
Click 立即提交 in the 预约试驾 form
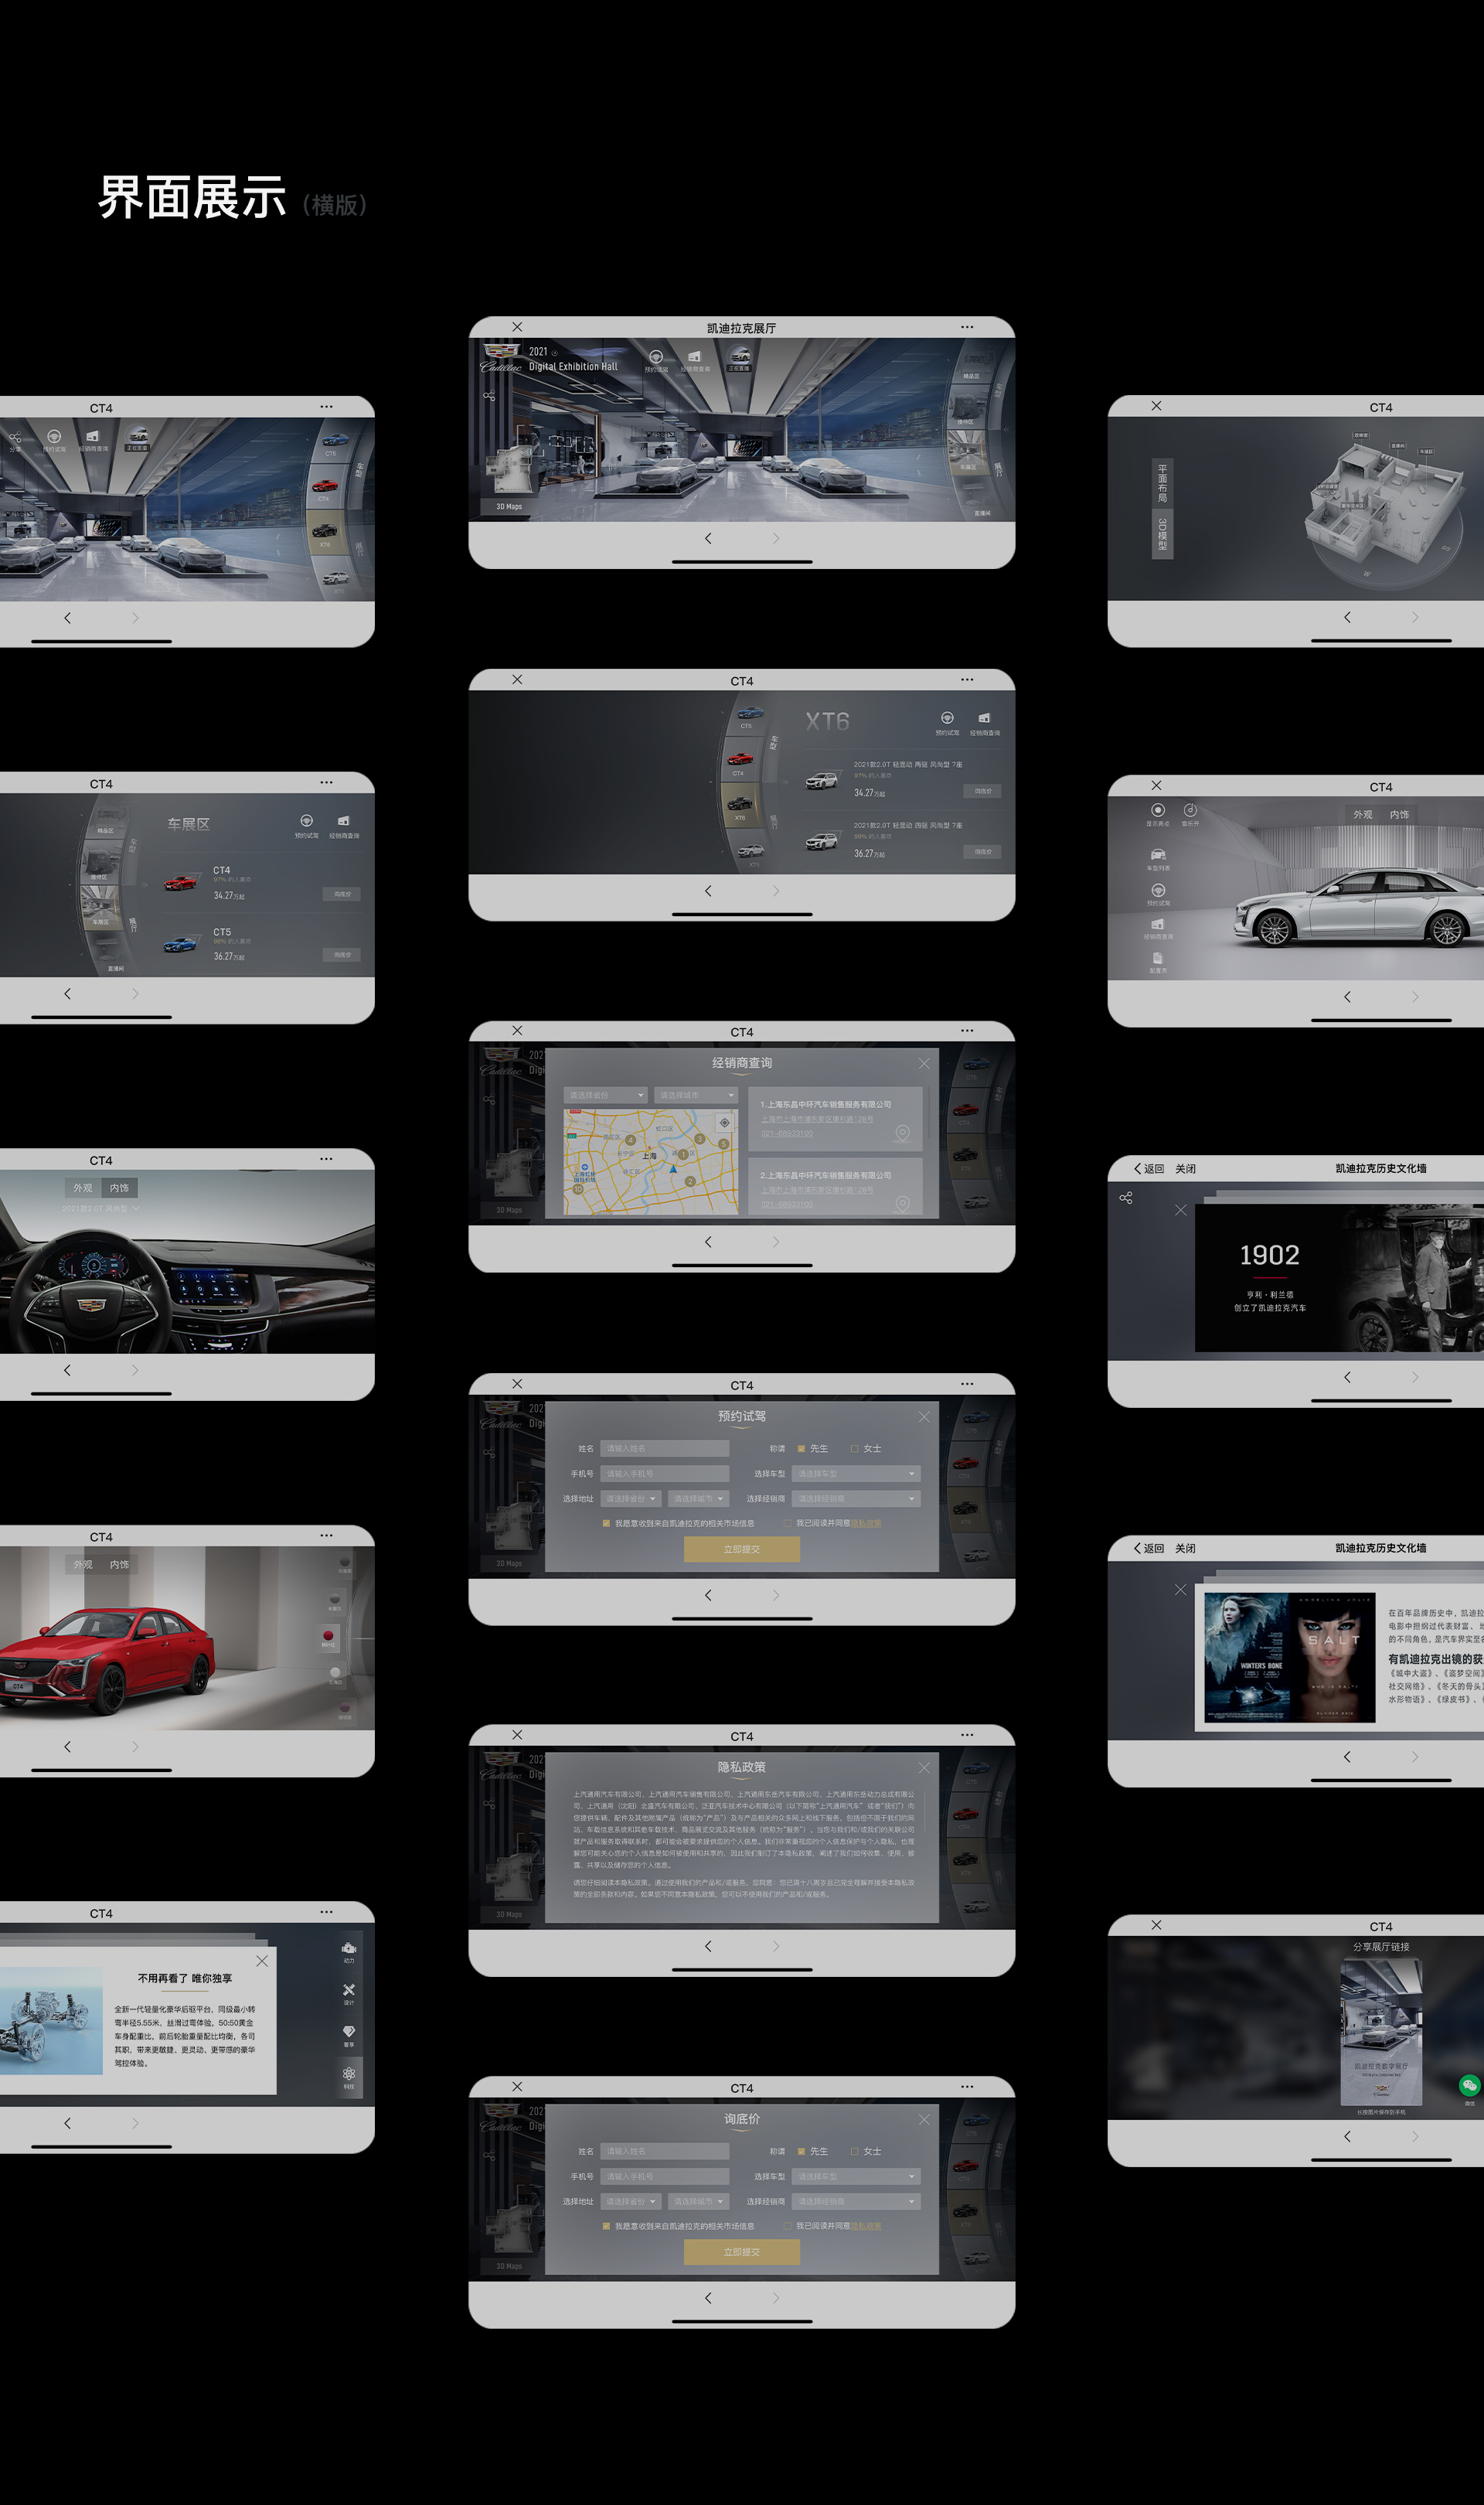(742, 1549)
